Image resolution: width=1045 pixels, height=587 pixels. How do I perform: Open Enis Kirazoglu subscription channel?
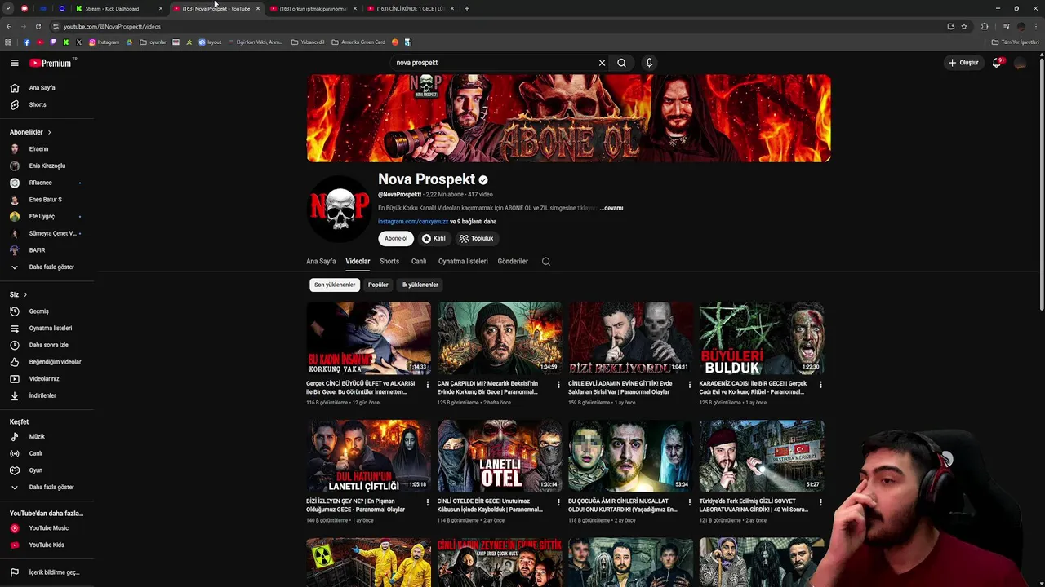click(x=46, y=166)
